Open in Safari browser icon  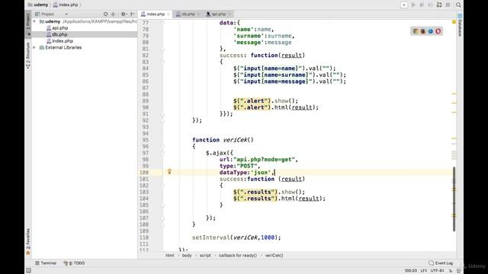point(431,31)
